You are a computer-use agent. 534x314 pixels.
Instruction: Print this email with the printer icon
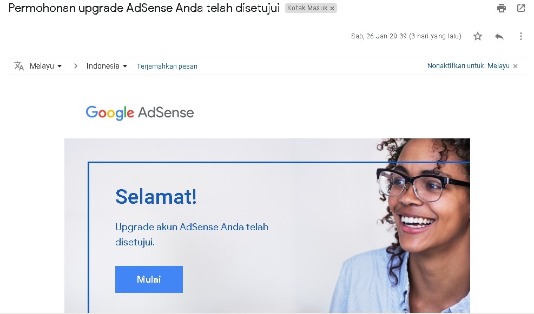pyautogui.click(x=502, y=8)
